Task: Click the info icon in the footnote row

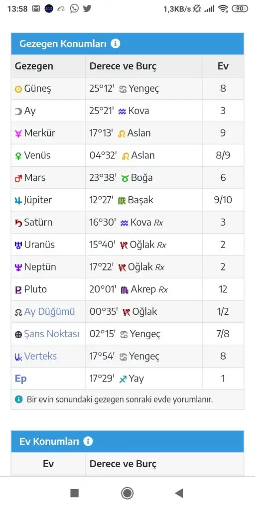Action: (x=18, y=399)
